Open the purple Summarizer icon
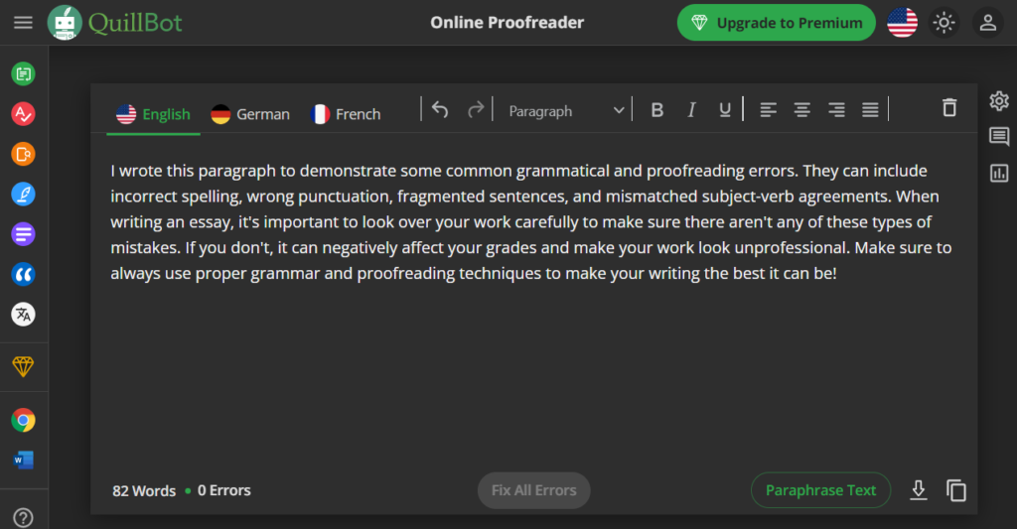Image resolution: width=1017 pixels, height=529 pixels. click(24, 234)
